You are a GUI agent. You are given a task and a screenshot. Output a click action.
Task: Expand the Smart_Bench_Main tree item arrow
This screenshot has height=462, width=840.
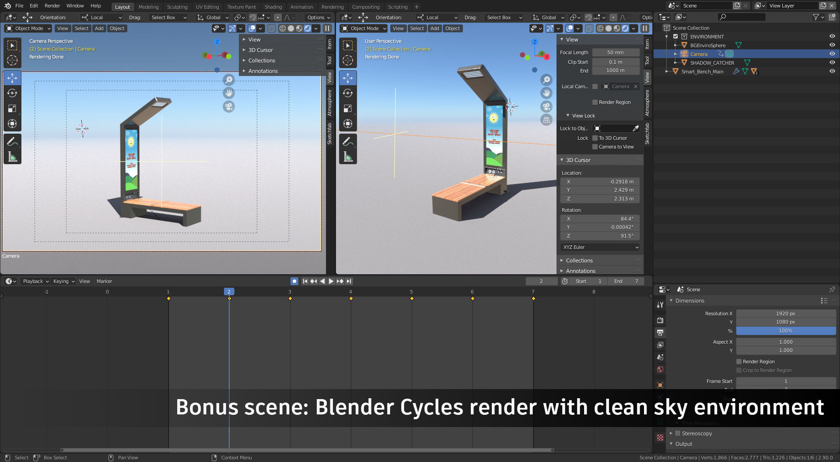667,72
